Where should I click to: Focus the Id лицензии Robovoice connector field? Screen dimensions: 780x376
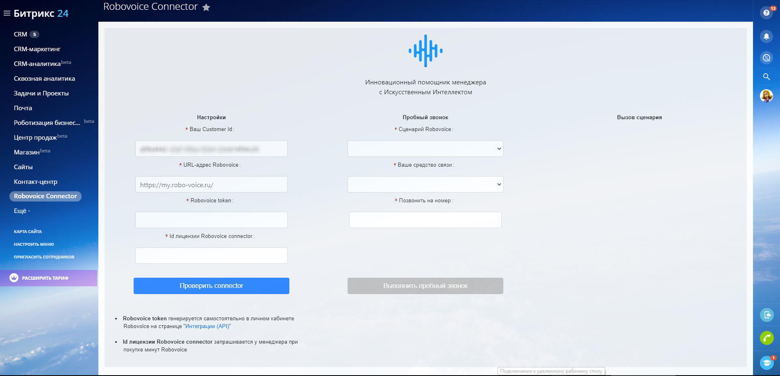(211, 256)
